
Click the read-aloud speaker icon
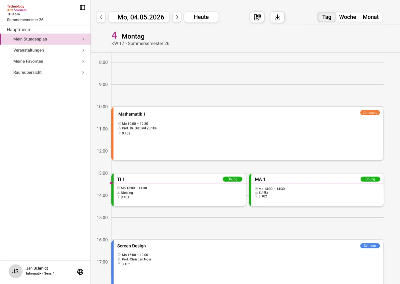click(257, 17)
